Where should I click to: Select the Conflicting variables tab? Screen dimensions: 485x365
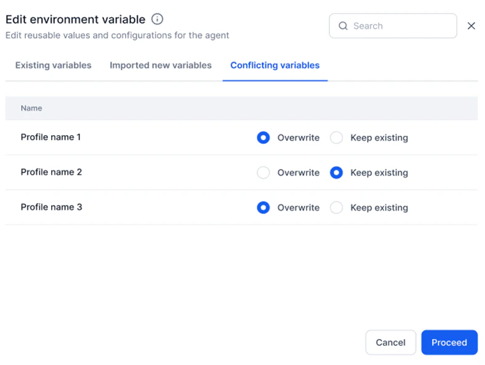[275, 65]
